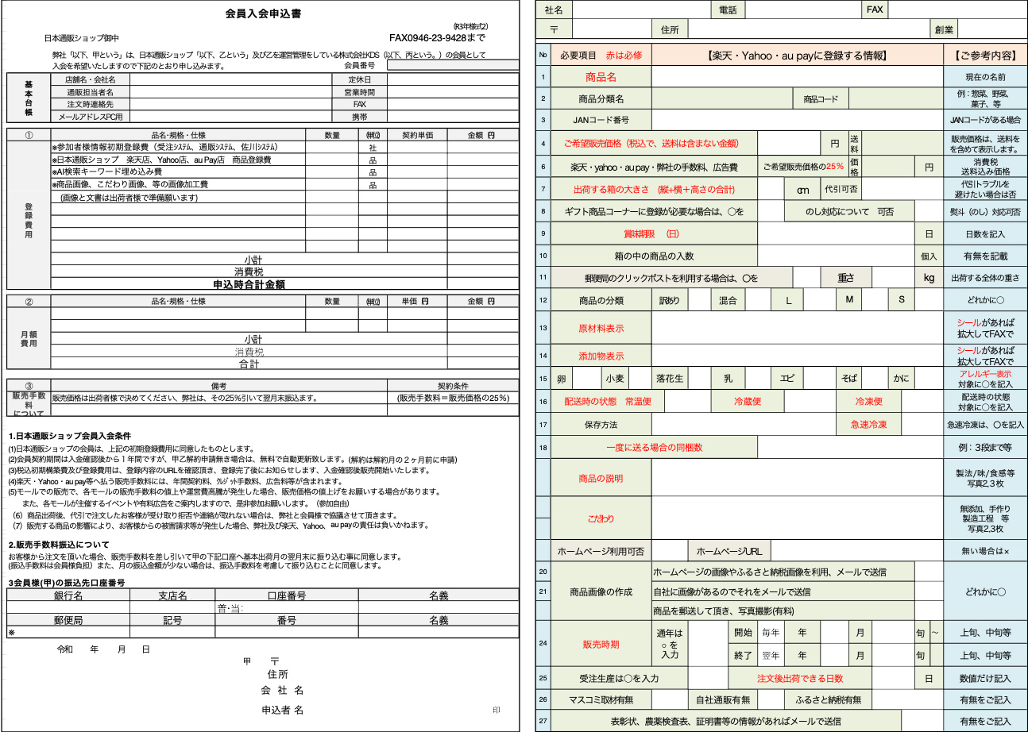Click the AI検索キーワード埋め込み費 row

click(106, 171)
